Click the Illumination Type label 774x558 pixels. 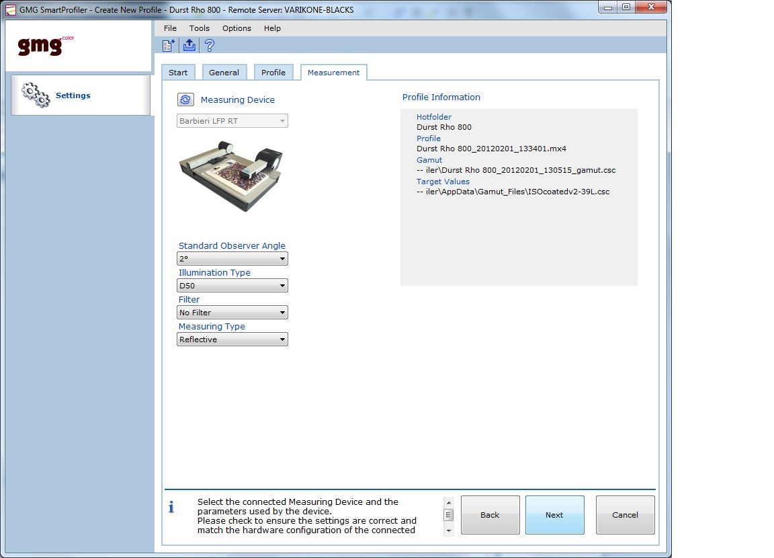[214, 272]
